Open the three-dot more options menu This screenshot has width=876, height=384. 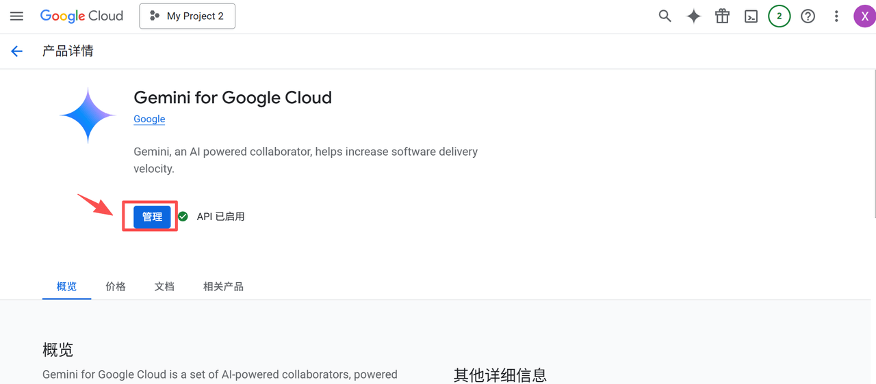(x=836, y=16)
